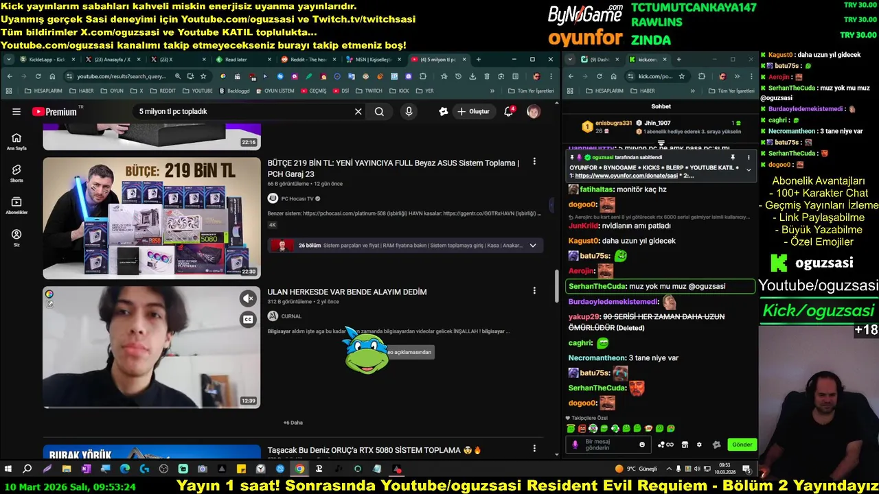
Task: Click the YouTube search magnifier button
Action: [x=379, y=112]
